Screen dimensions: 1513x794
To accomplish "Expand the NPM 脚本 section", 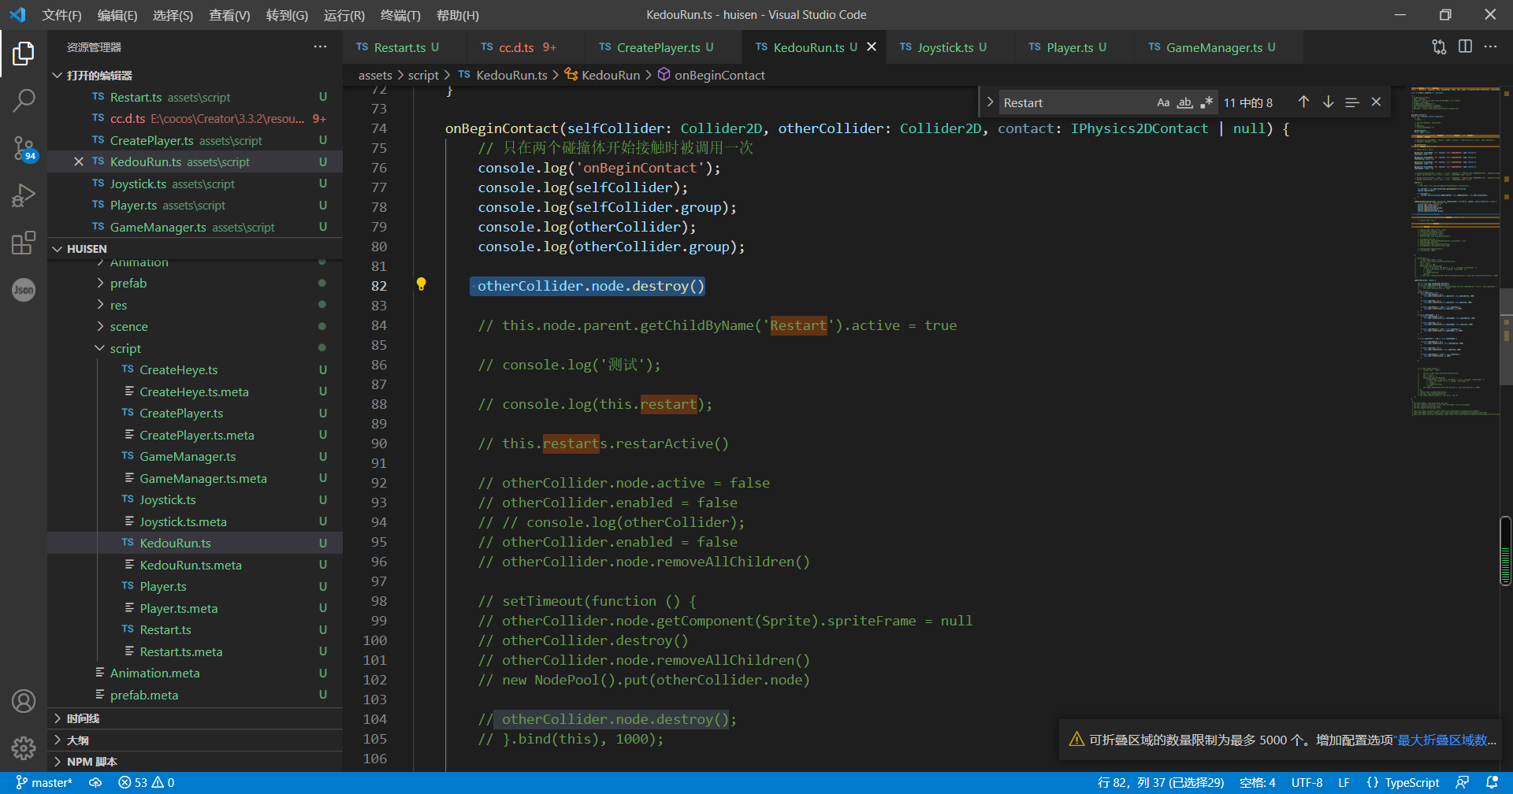I will (91, 762).
